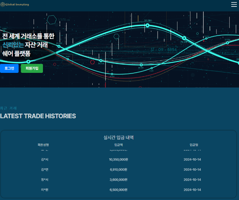The image size is (239, 200).
Task: Click the 입금액 column header
Action: tap(118, 145)
